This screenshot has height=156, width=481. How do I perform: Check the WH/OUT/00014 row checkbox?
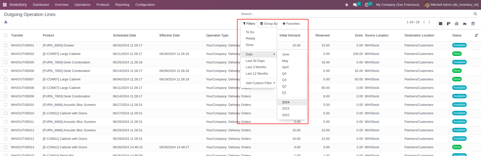pos(6,147)
